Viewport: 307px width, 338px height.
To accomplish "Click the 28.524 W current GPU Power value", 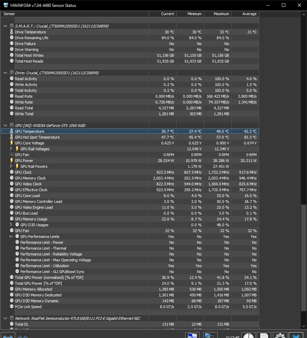I will coord(166,161).
